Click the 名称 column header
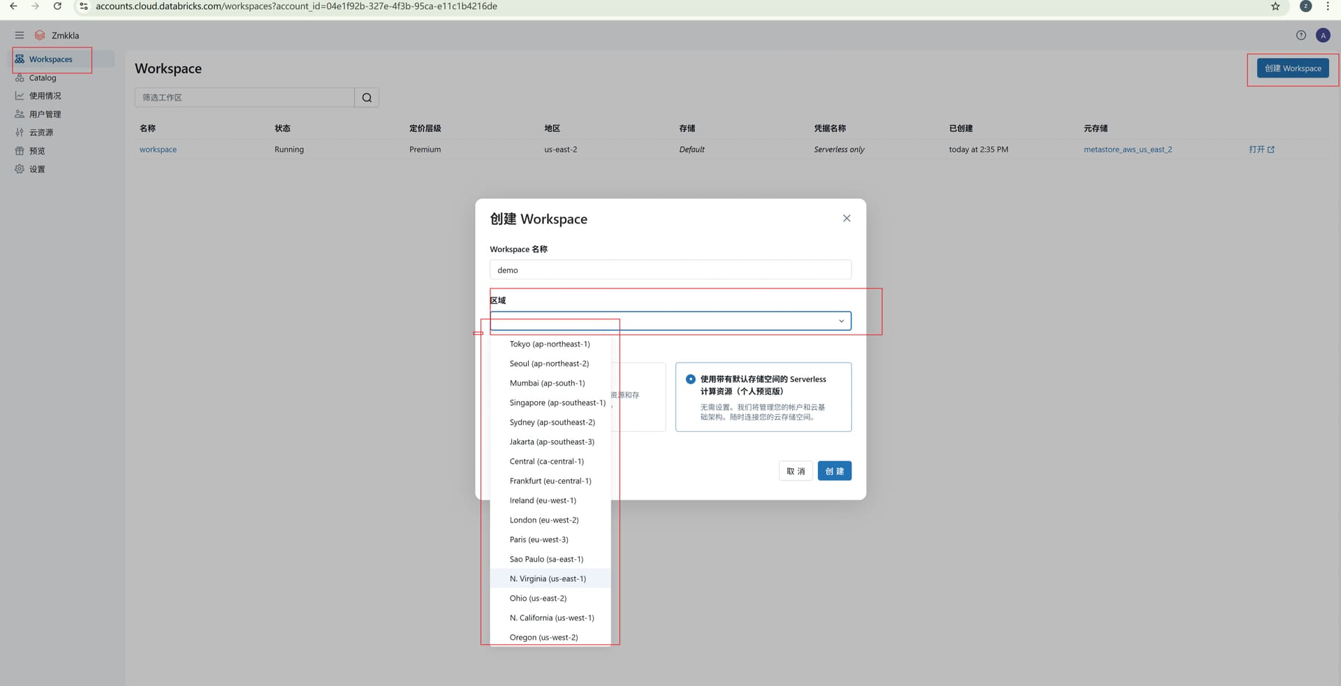Image resolution: width=1341 pixels, height=686 pixels. click(147, 129)
